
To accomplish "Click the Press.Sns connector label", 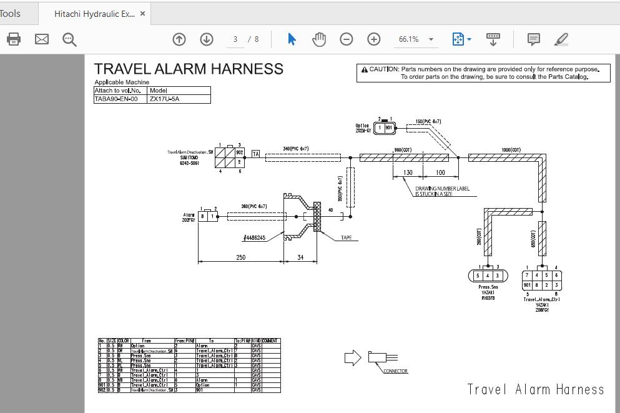I will [x=488, y=287].
